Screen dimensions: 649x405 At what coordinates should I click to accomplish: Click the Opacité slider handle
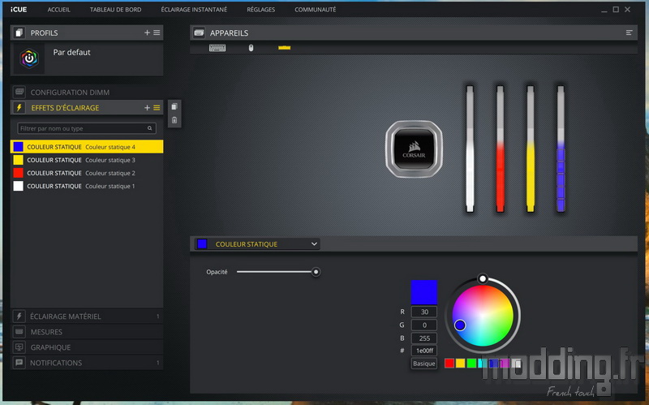tap(316, 272)
